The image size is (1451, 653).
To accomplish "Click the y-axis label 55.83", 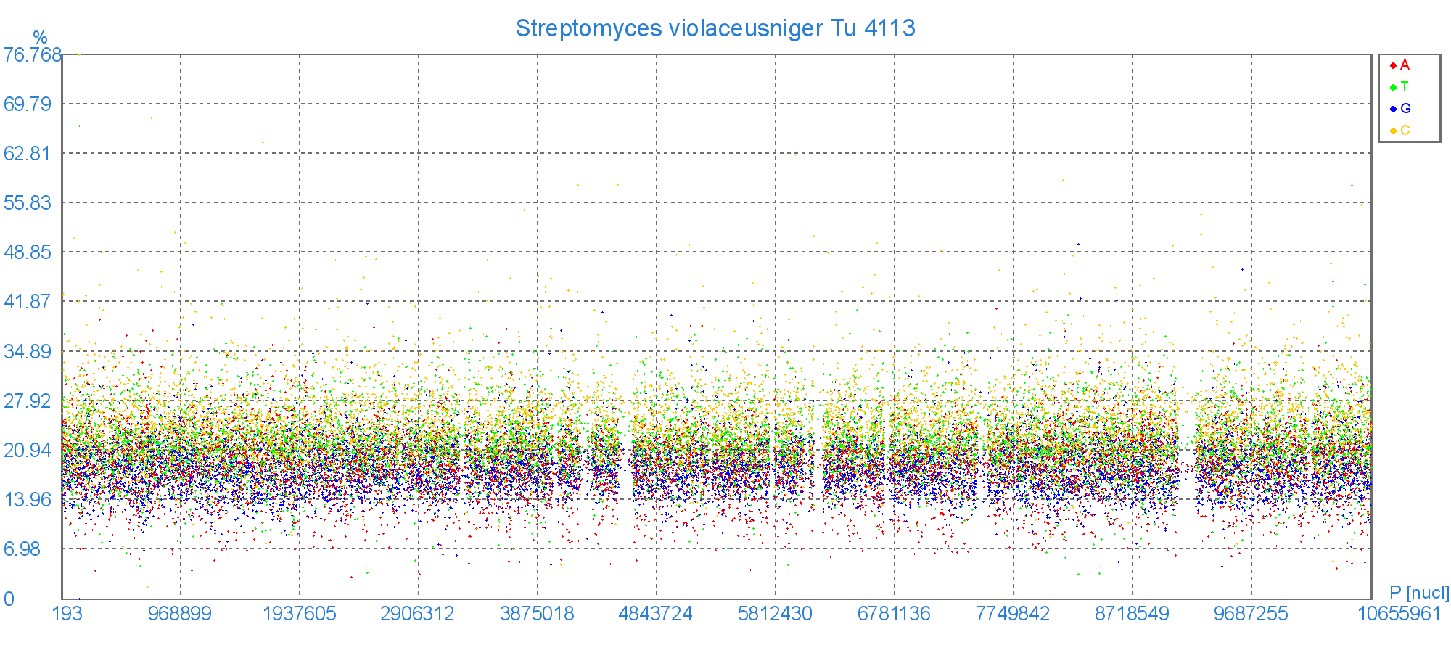I will tap(28, 203).
